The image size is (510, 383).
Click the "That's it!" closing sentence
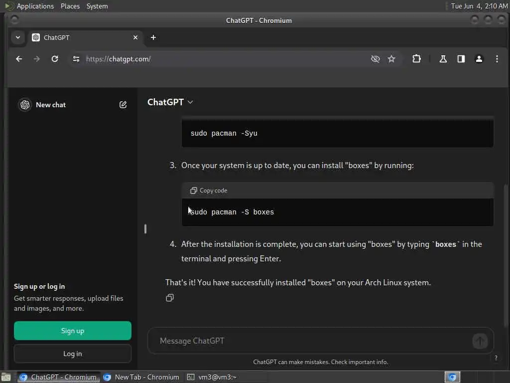click(298, 282)
